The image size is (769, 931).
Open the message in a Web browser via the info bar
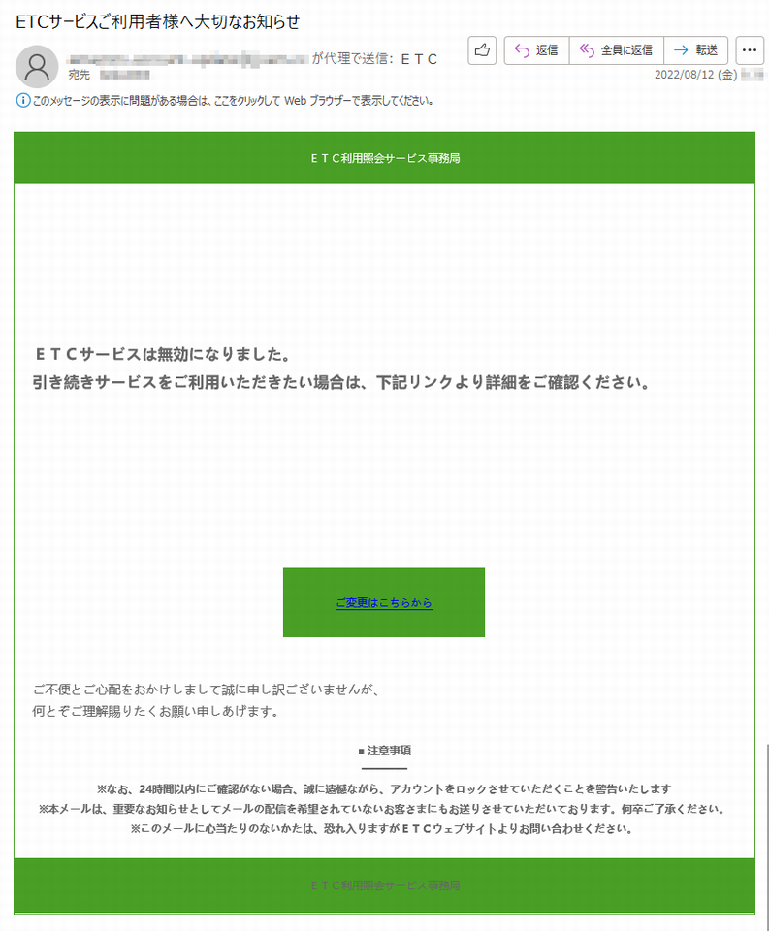coord(233,100)
